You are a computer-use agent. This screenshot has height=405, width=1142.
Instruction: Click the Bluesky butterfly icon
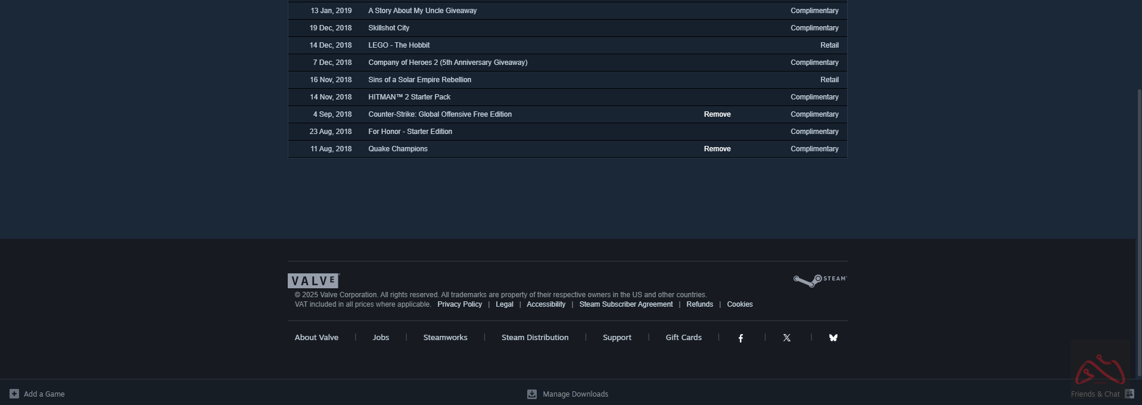(x=833, y=338)
